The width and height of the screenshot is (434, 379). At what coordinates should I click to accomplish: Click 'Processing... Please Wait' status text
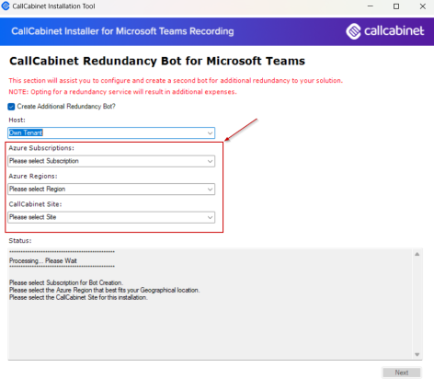tap(43, 260)
